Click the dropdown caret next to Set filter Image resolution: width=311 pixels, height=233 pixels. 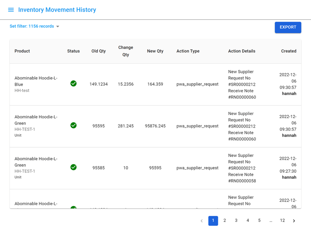[58, 26]
